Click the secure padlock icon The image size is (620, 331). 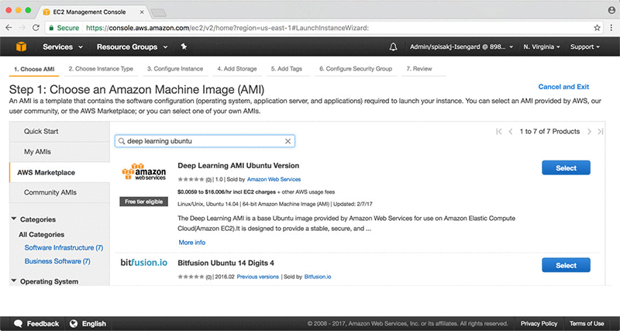pos(51,28)
